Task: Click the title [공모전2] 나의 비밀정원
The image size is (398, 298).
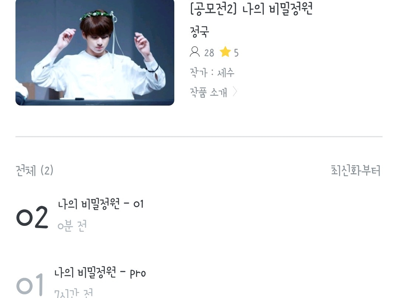Action: coord(251,8)
